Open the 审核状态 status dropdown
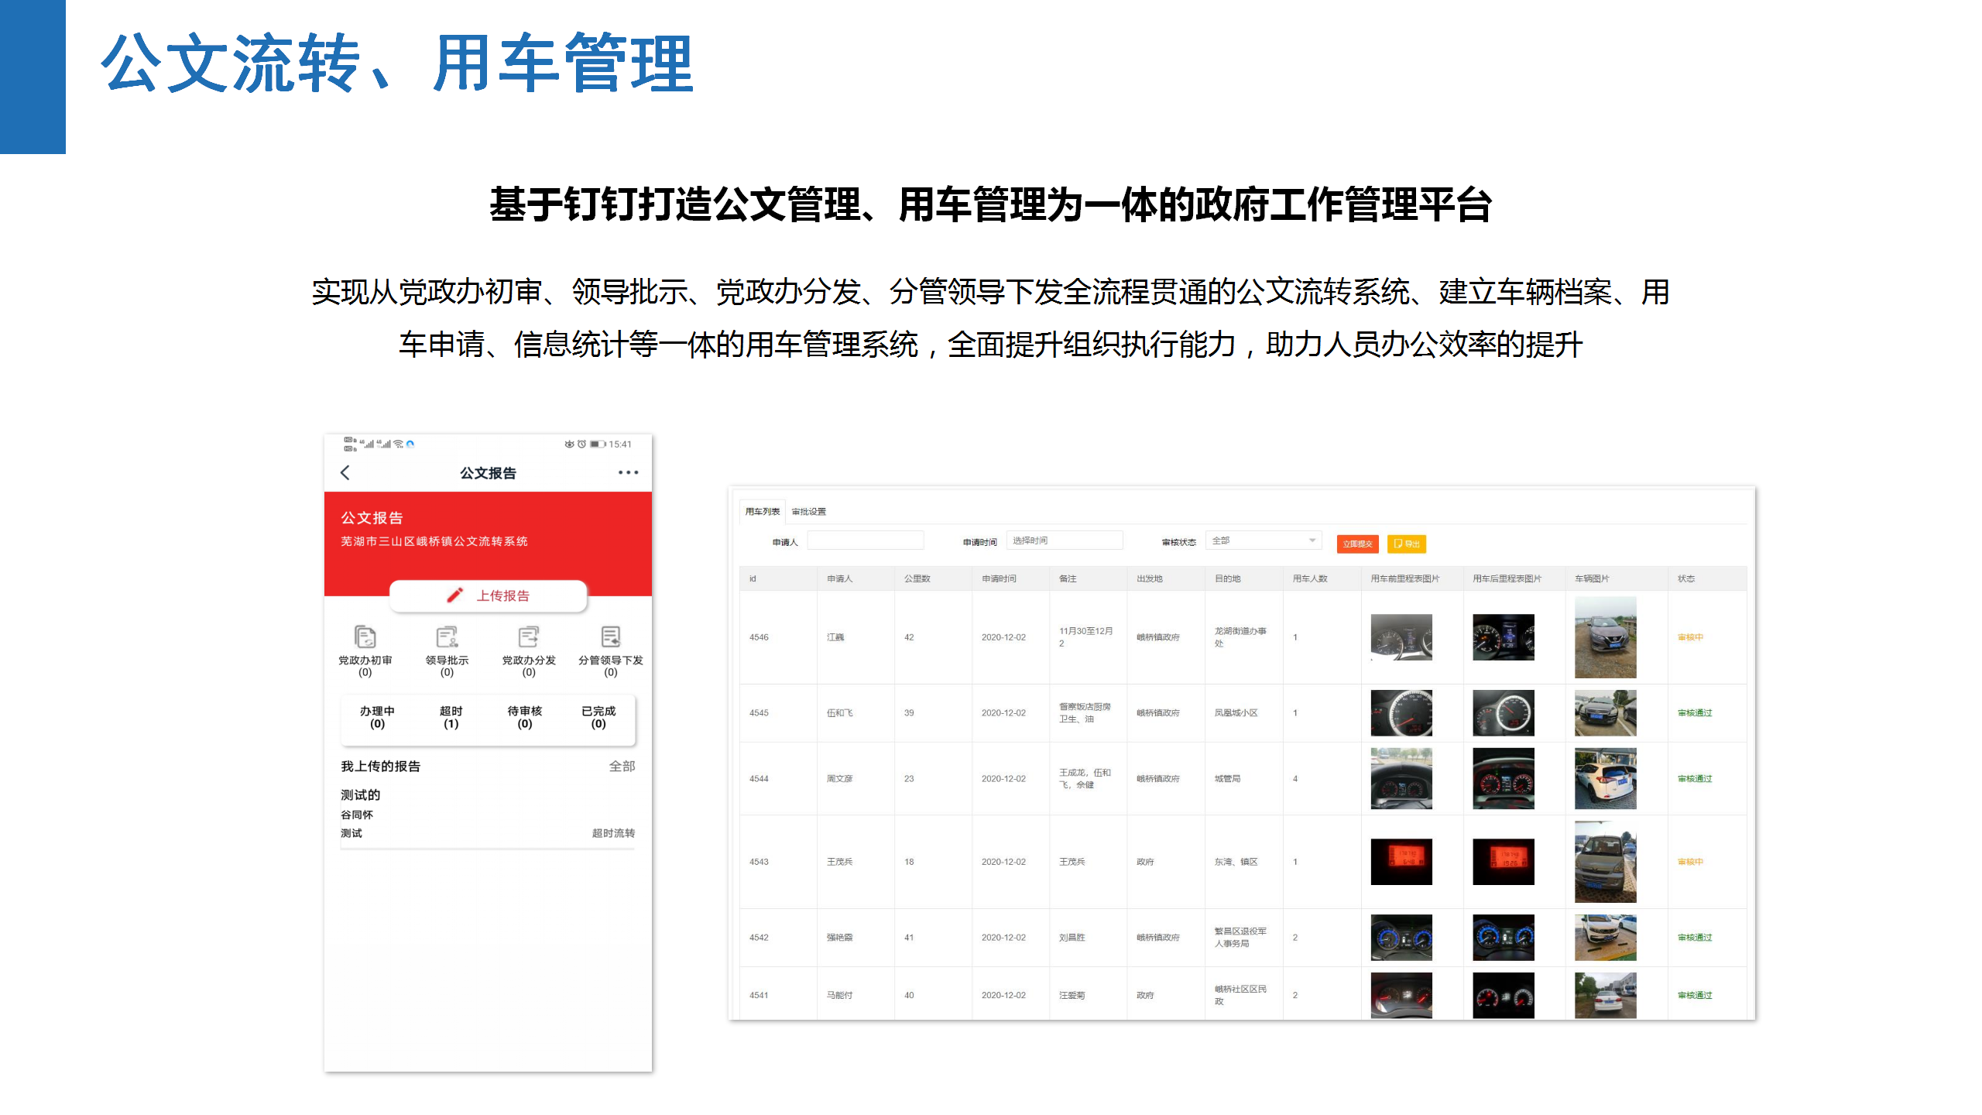The height and width of the screenshot is (1115, 1982). click(1264, 540)
